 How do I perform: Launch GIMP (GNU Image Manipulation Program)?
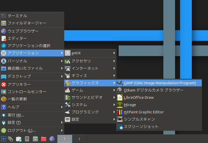tap(159, 83)
